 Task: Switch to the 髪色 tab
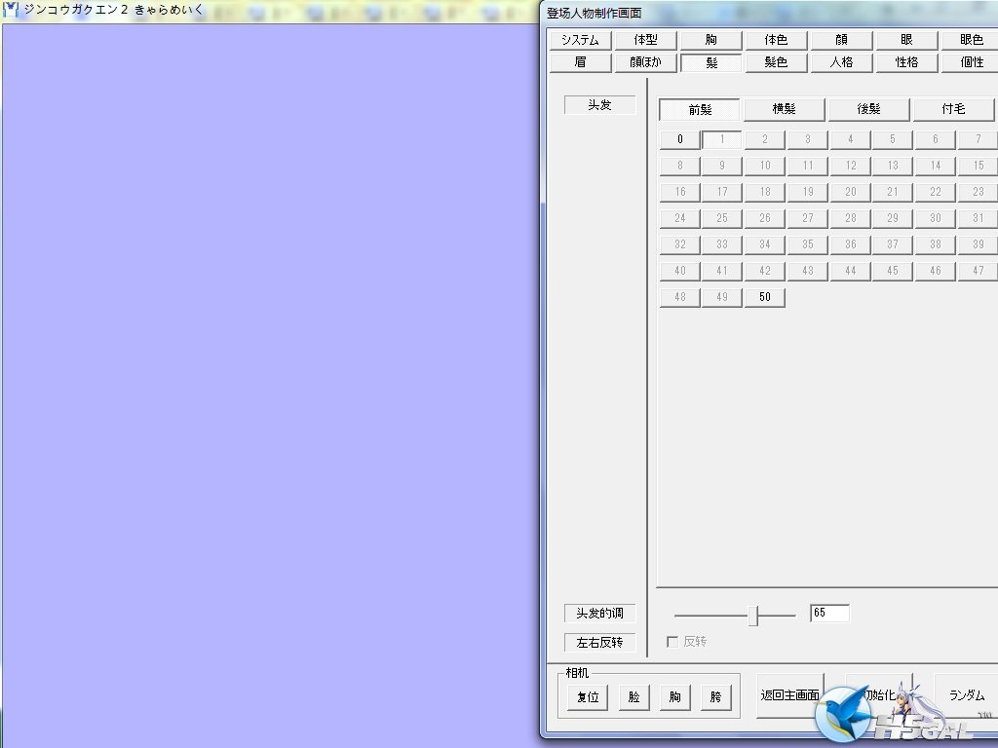(x=776, y=62)
